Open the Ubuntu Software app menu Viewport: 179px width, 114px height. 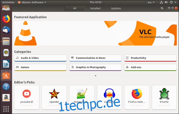pos(32,2)
